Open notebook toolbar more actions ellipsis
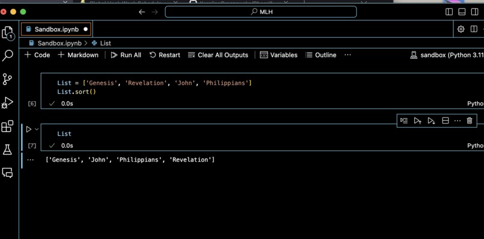The width and height of the screenshot is (484, 239). coord(348,55)
